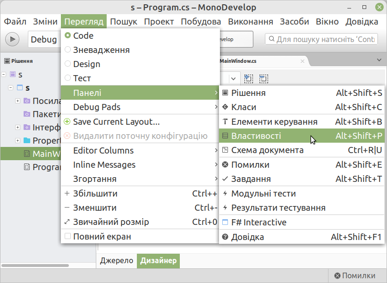This screenshot has height=283, width=387.
Task: Click the F# Interactive window icon
Action: (x=225, y=222)
